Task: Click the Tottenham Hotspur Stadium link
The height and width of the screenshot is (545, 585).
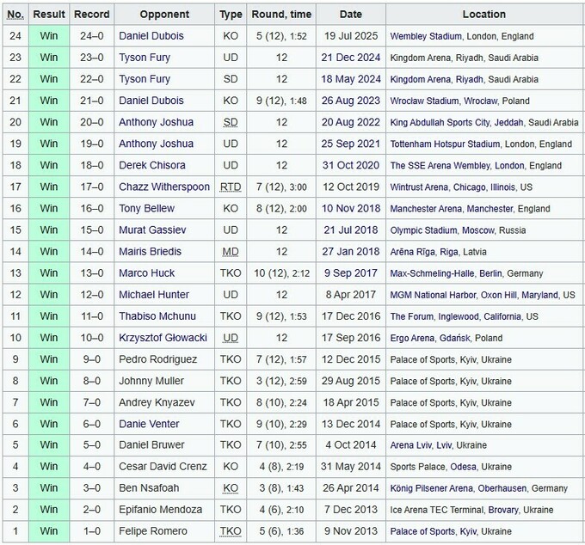Action: point(444,144)
